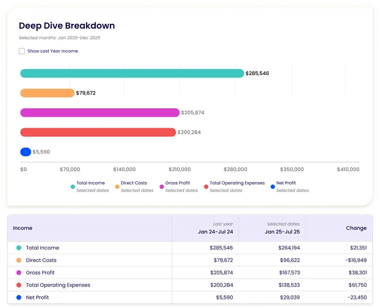
Task: Click the $38,301 change cell
Action: click(x=358, y=273)
